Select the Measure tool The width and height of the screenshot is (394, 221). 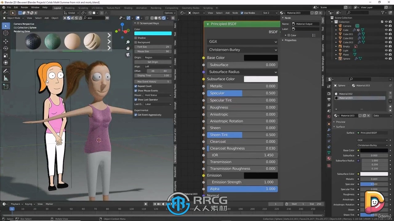point(6,78)
